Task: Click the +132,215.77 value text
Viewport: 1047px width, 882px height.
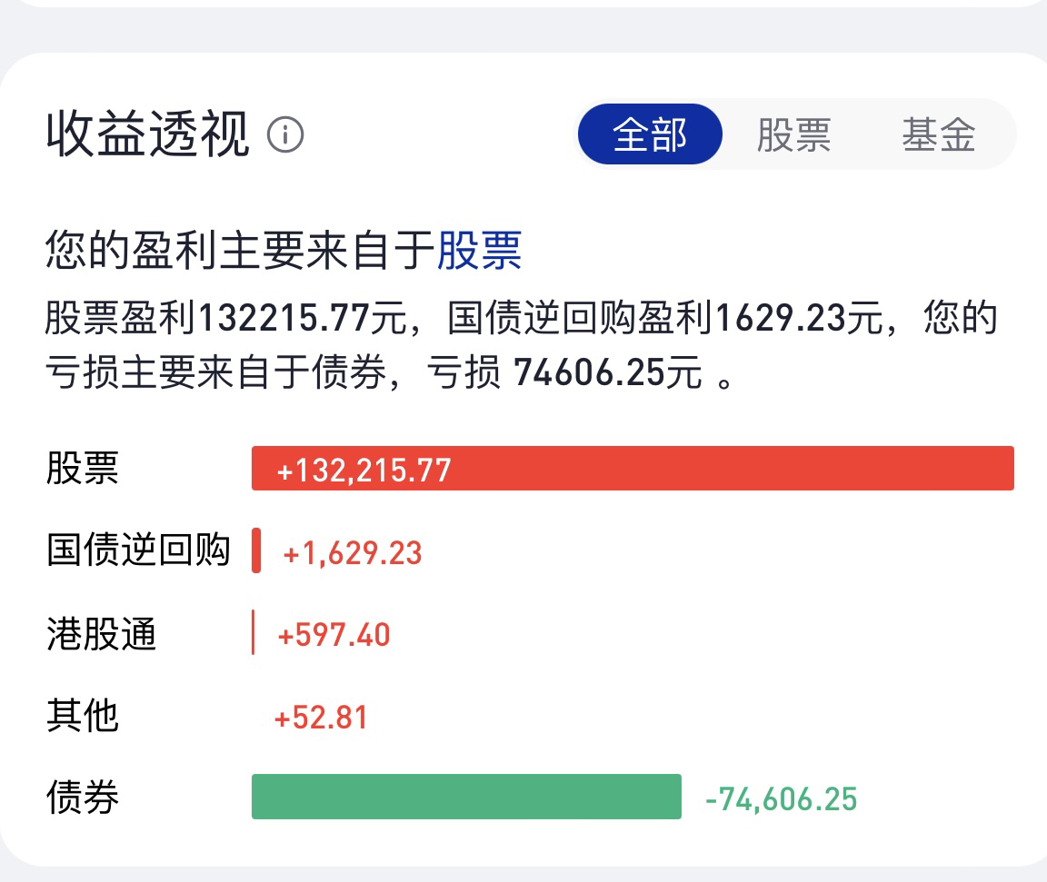Action: click(x=364, y=471)
